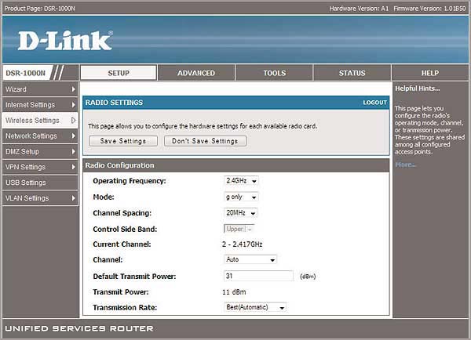Expand DMZ Setup submenu arrow
The image size is (471, 340).
[73, 151]
